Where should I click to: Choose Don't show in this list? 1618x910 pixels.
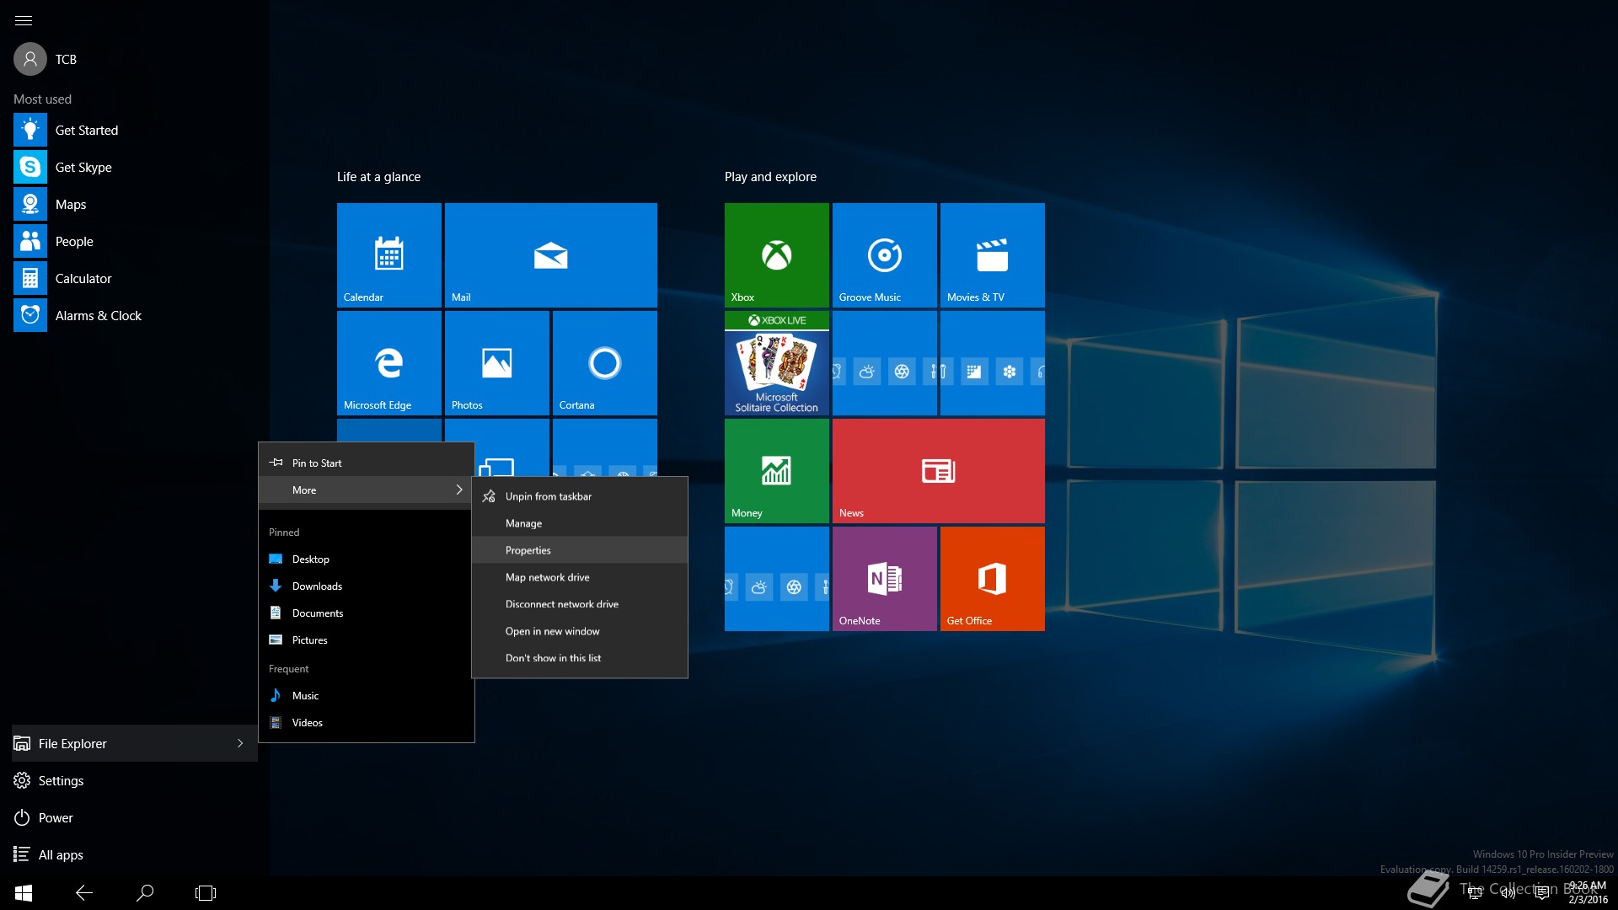(x=580, y=658)
